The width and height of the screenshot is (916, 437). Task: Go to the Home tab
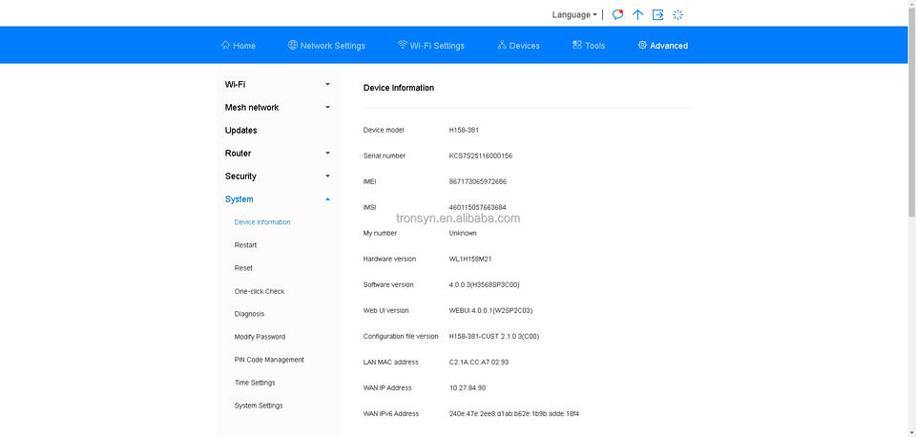(x=238, y=46)
